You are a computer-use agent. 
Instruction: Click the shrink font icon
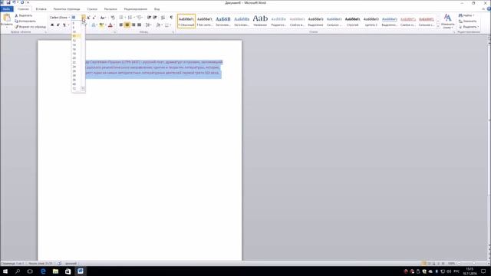[94, 18]
